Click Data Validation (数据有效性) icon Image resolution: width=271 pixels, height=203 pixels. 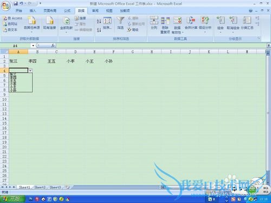177,21
